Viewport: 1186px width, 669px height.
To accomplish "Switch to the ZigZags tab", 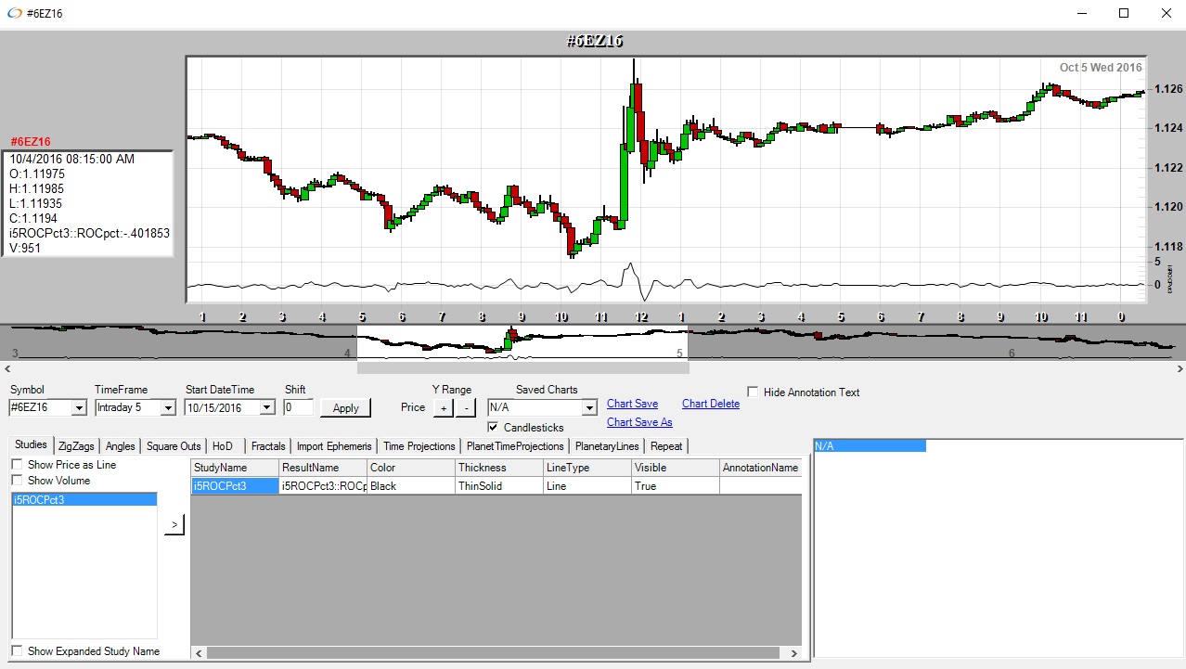I will (76, 446).
